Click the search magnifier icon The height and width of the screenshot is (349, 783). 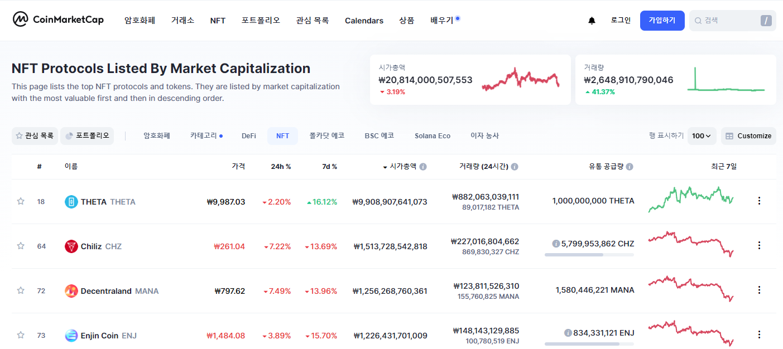[x=698, y=21]
